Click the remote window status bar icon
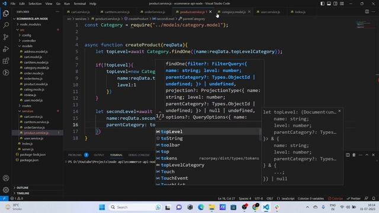The width and height of the screenshot is (379, 213). click(4, 199)
